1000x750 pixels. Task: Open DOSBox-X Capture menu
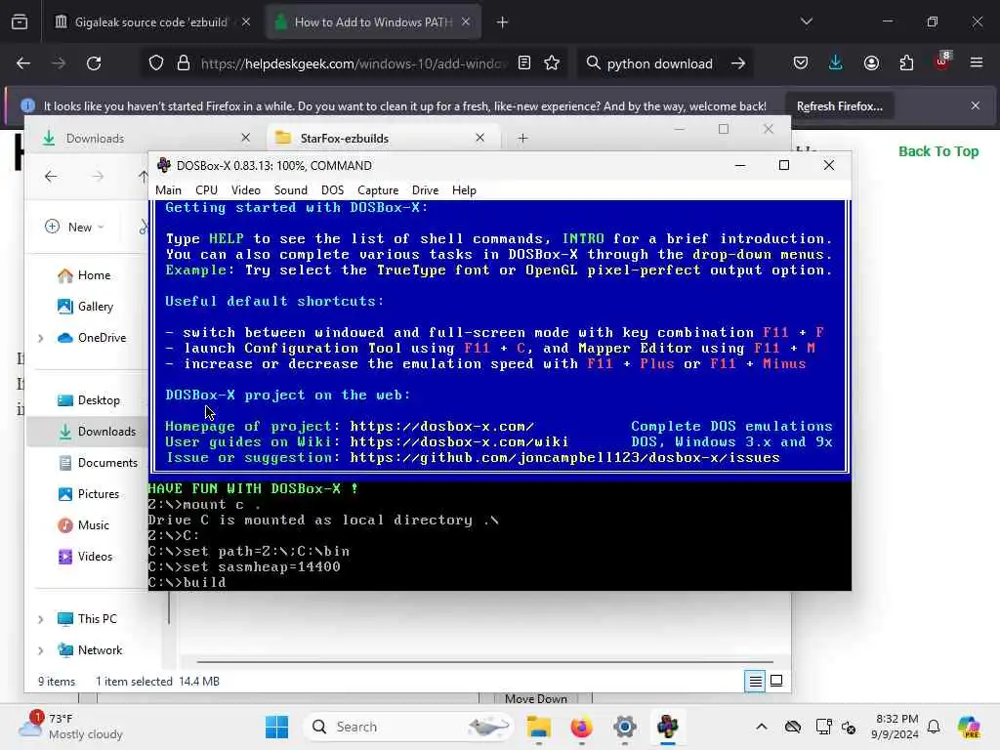click(x=378, y=190)
